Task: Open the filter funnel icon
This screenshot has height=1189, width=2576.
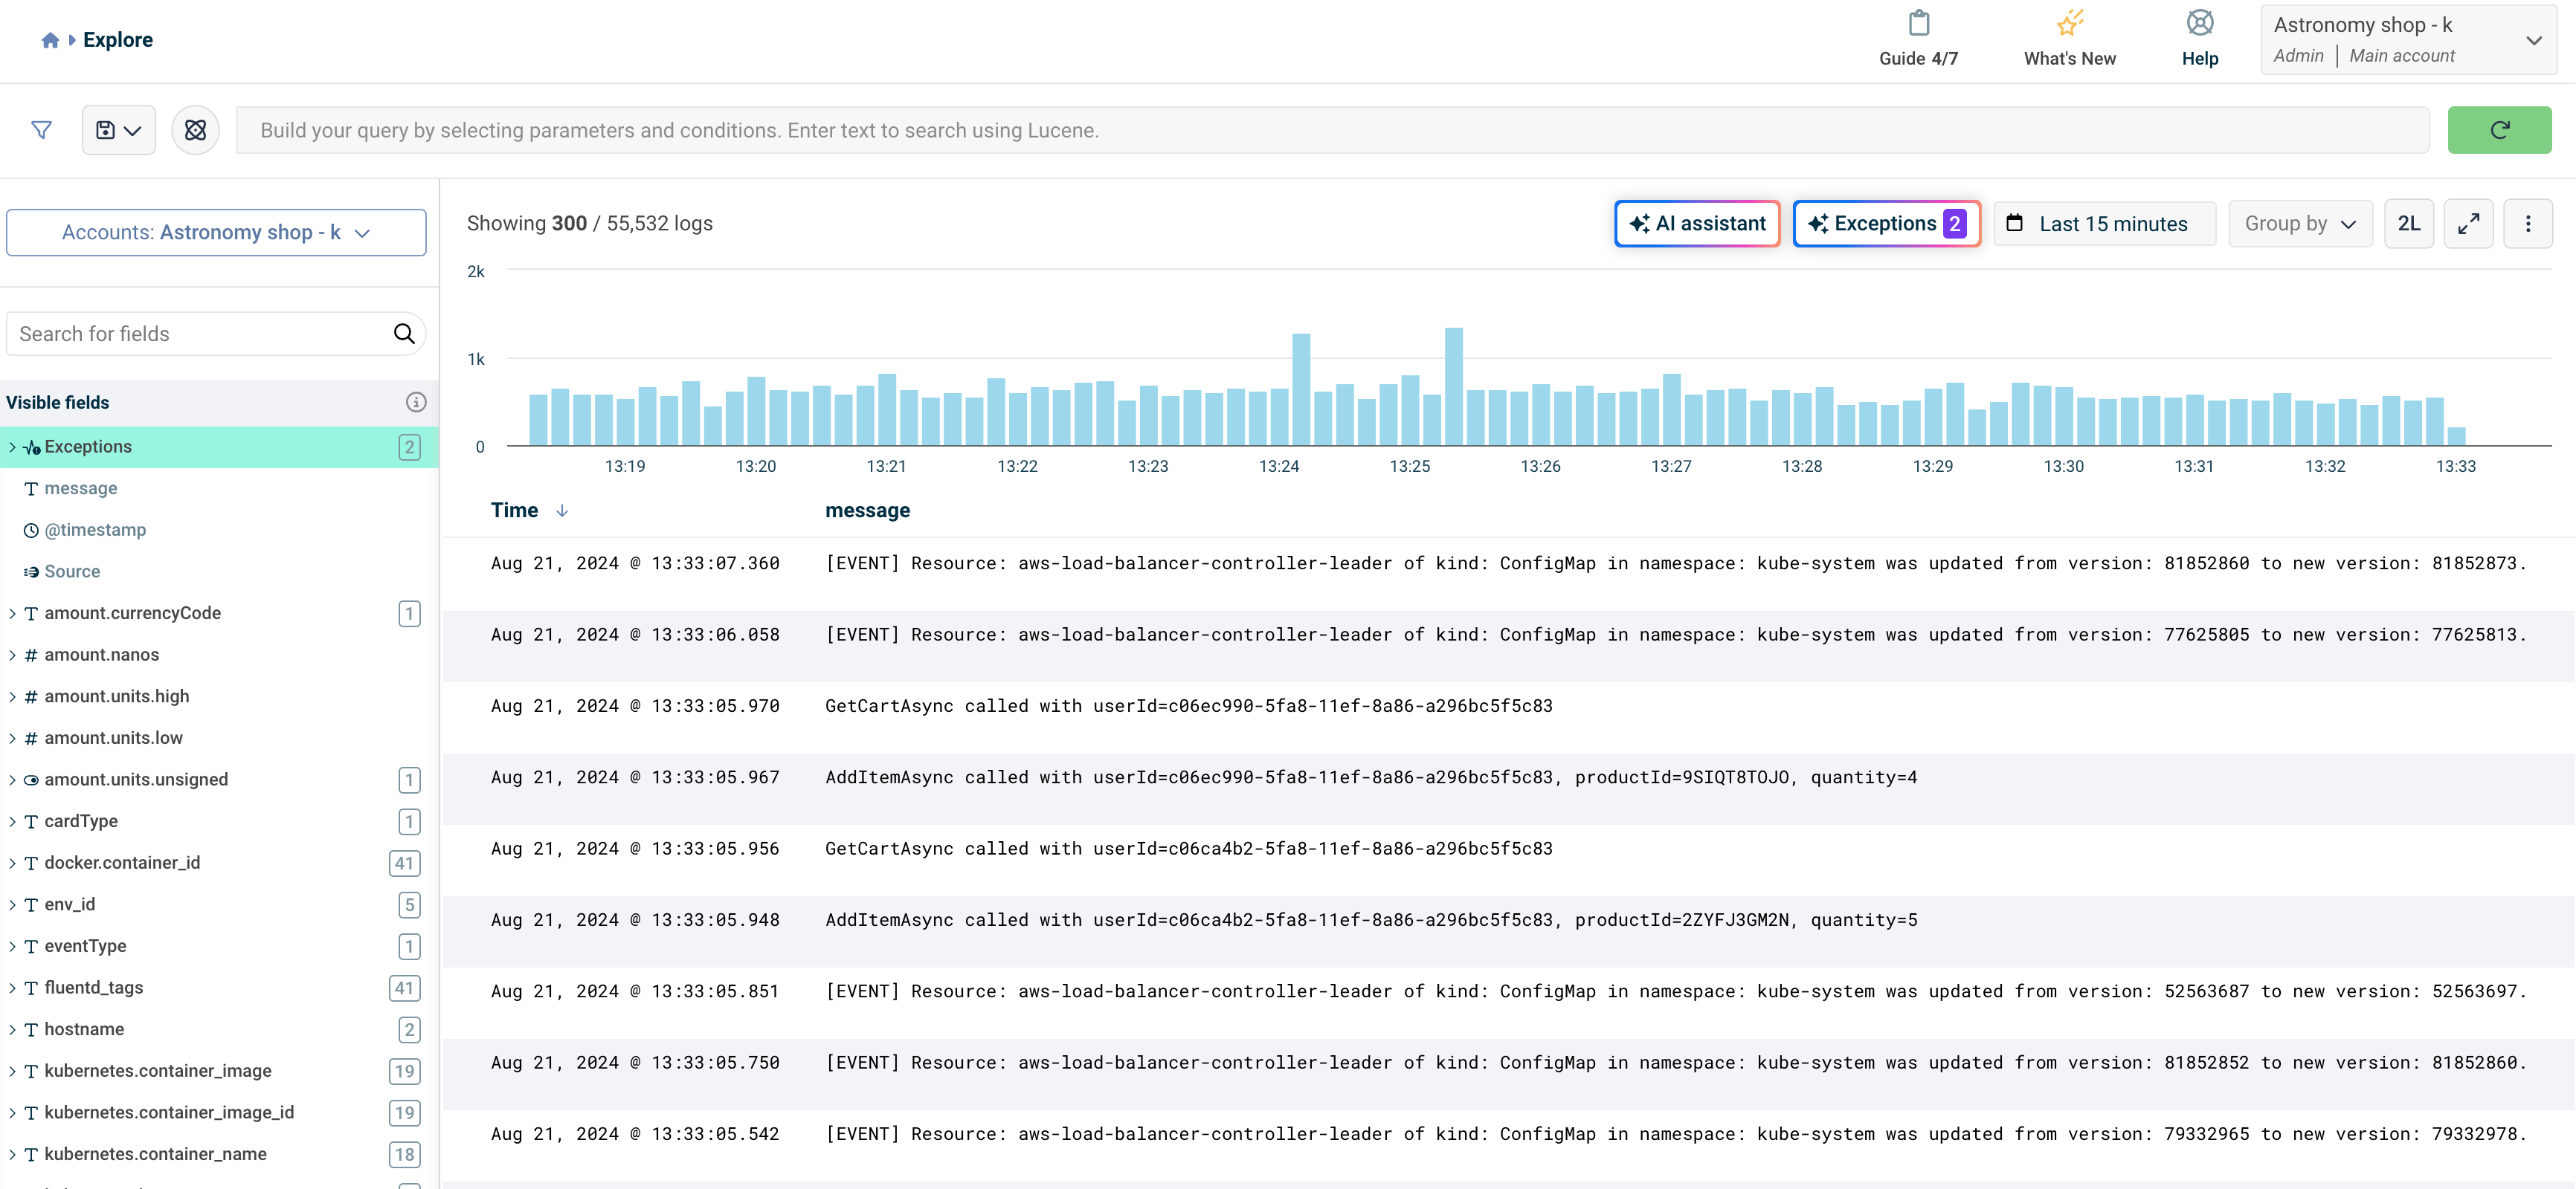Action: [41, 130]
